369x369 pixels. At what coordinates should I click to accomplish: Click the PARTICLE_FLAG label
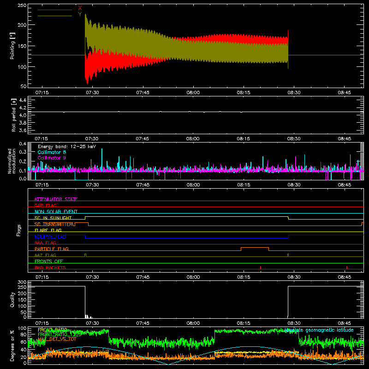click(x=52, y=249)
